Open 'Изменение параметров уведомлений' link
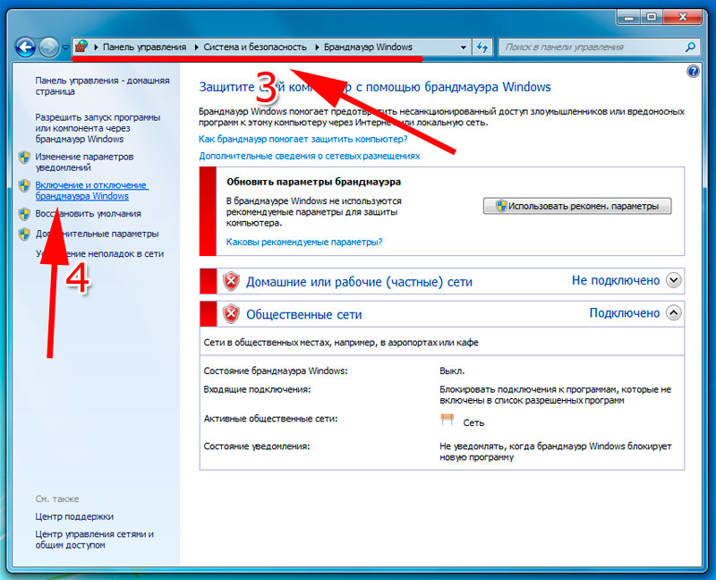This screenshot has height=580, width=716. point(84,162)
